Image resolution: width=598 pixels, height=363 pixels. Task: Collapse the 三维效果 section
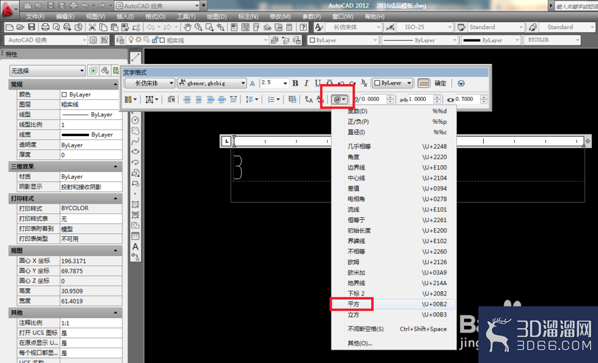tap(115, 167)
